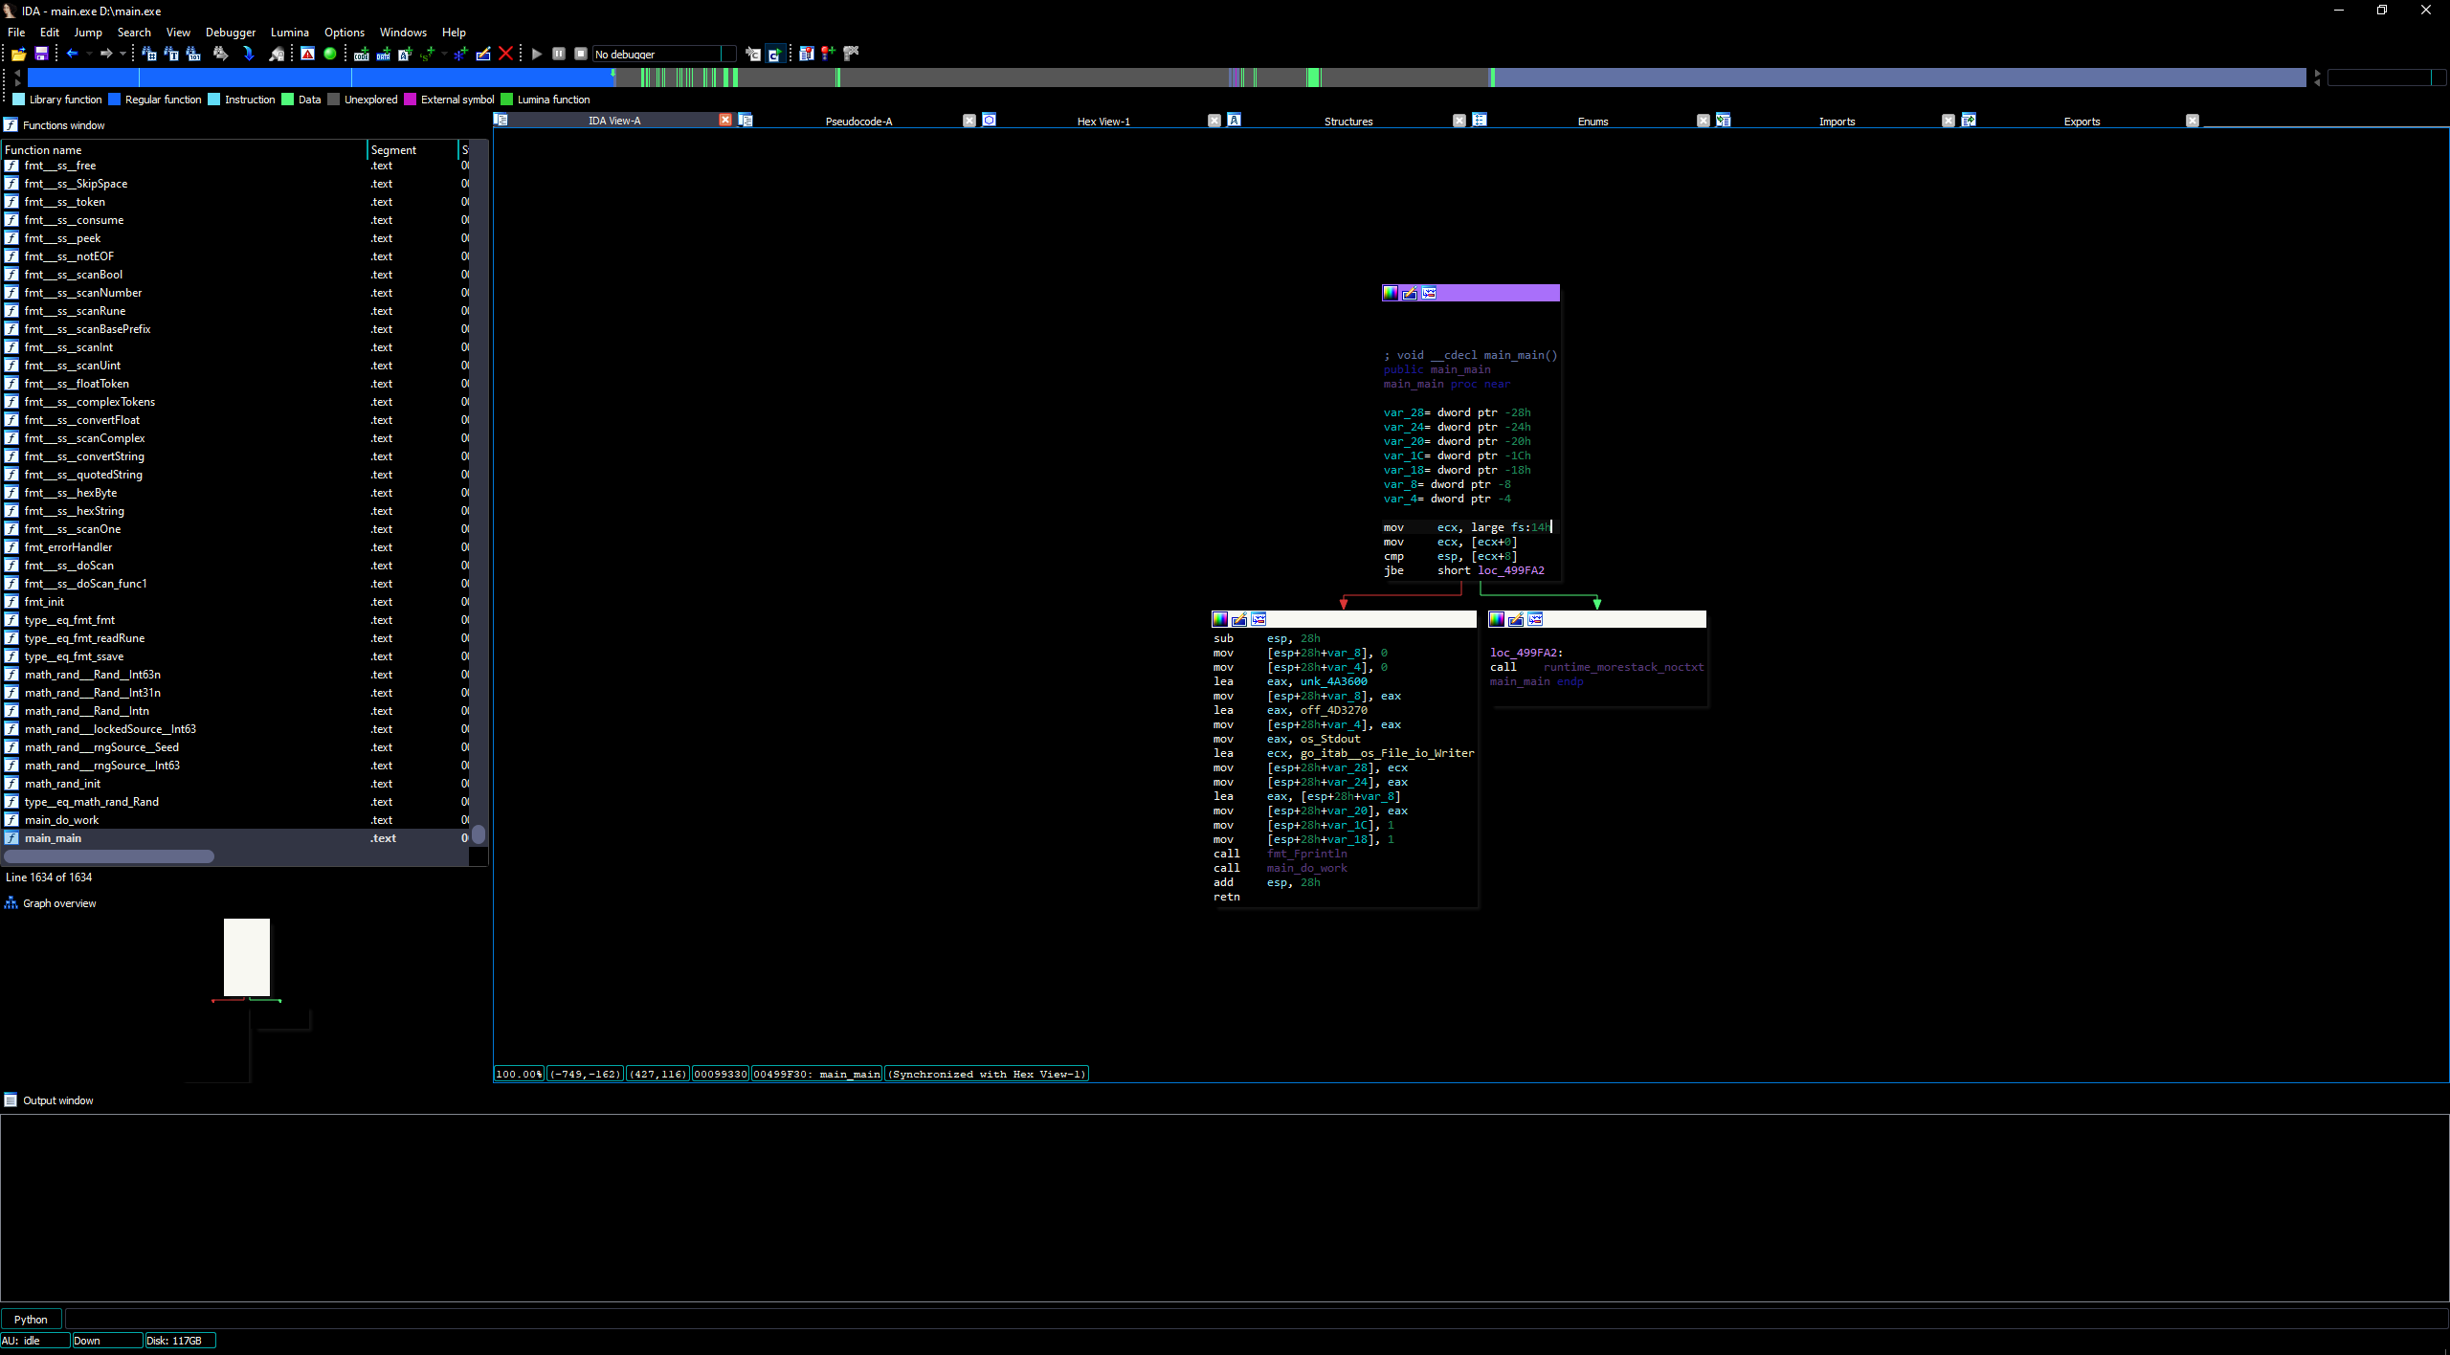Switch to the Pseudocode-A tab
Image resolution: width=2450 pixels, height=1355 pixels.
[x=858, y=122]
